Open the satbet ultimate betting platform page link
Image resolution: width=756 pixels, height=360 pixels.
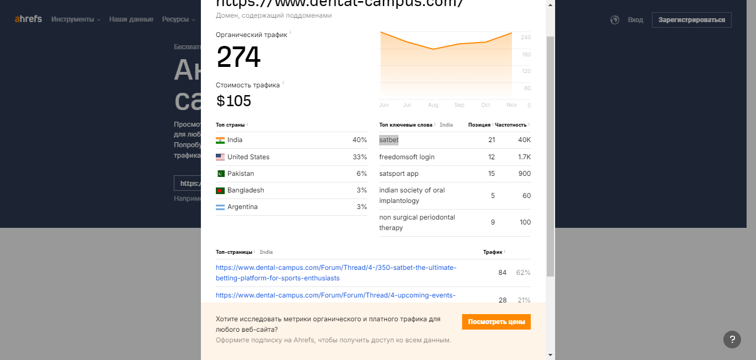[336, 273]
